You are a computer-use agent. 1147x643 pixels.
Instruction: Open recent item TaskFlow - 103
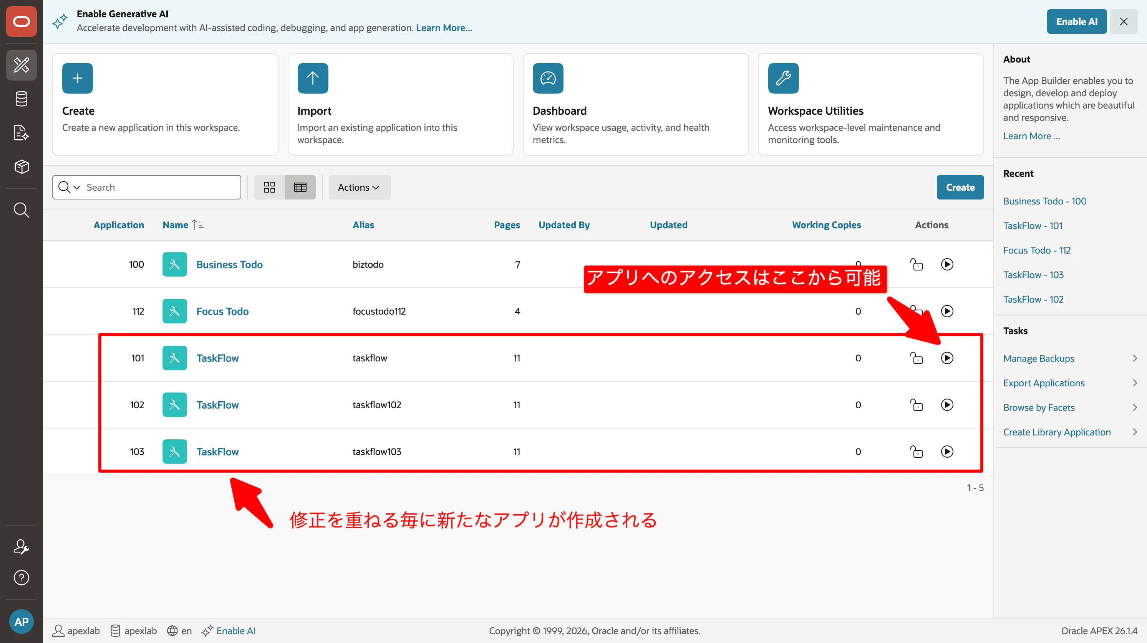(1033, 275)
